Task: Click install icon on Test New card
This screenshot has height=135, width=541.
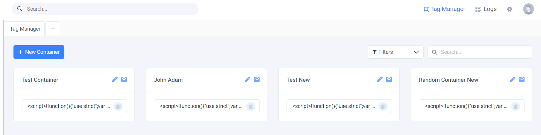Action: [389, 79]
